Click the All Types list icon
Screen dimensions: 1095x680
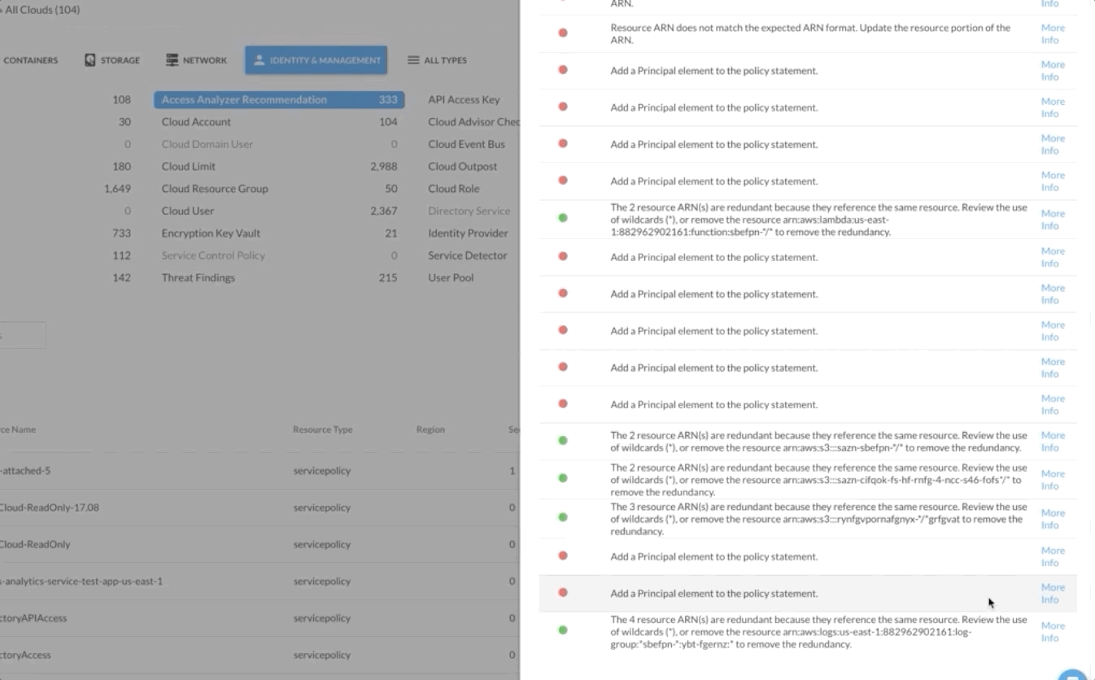(413, 60)
